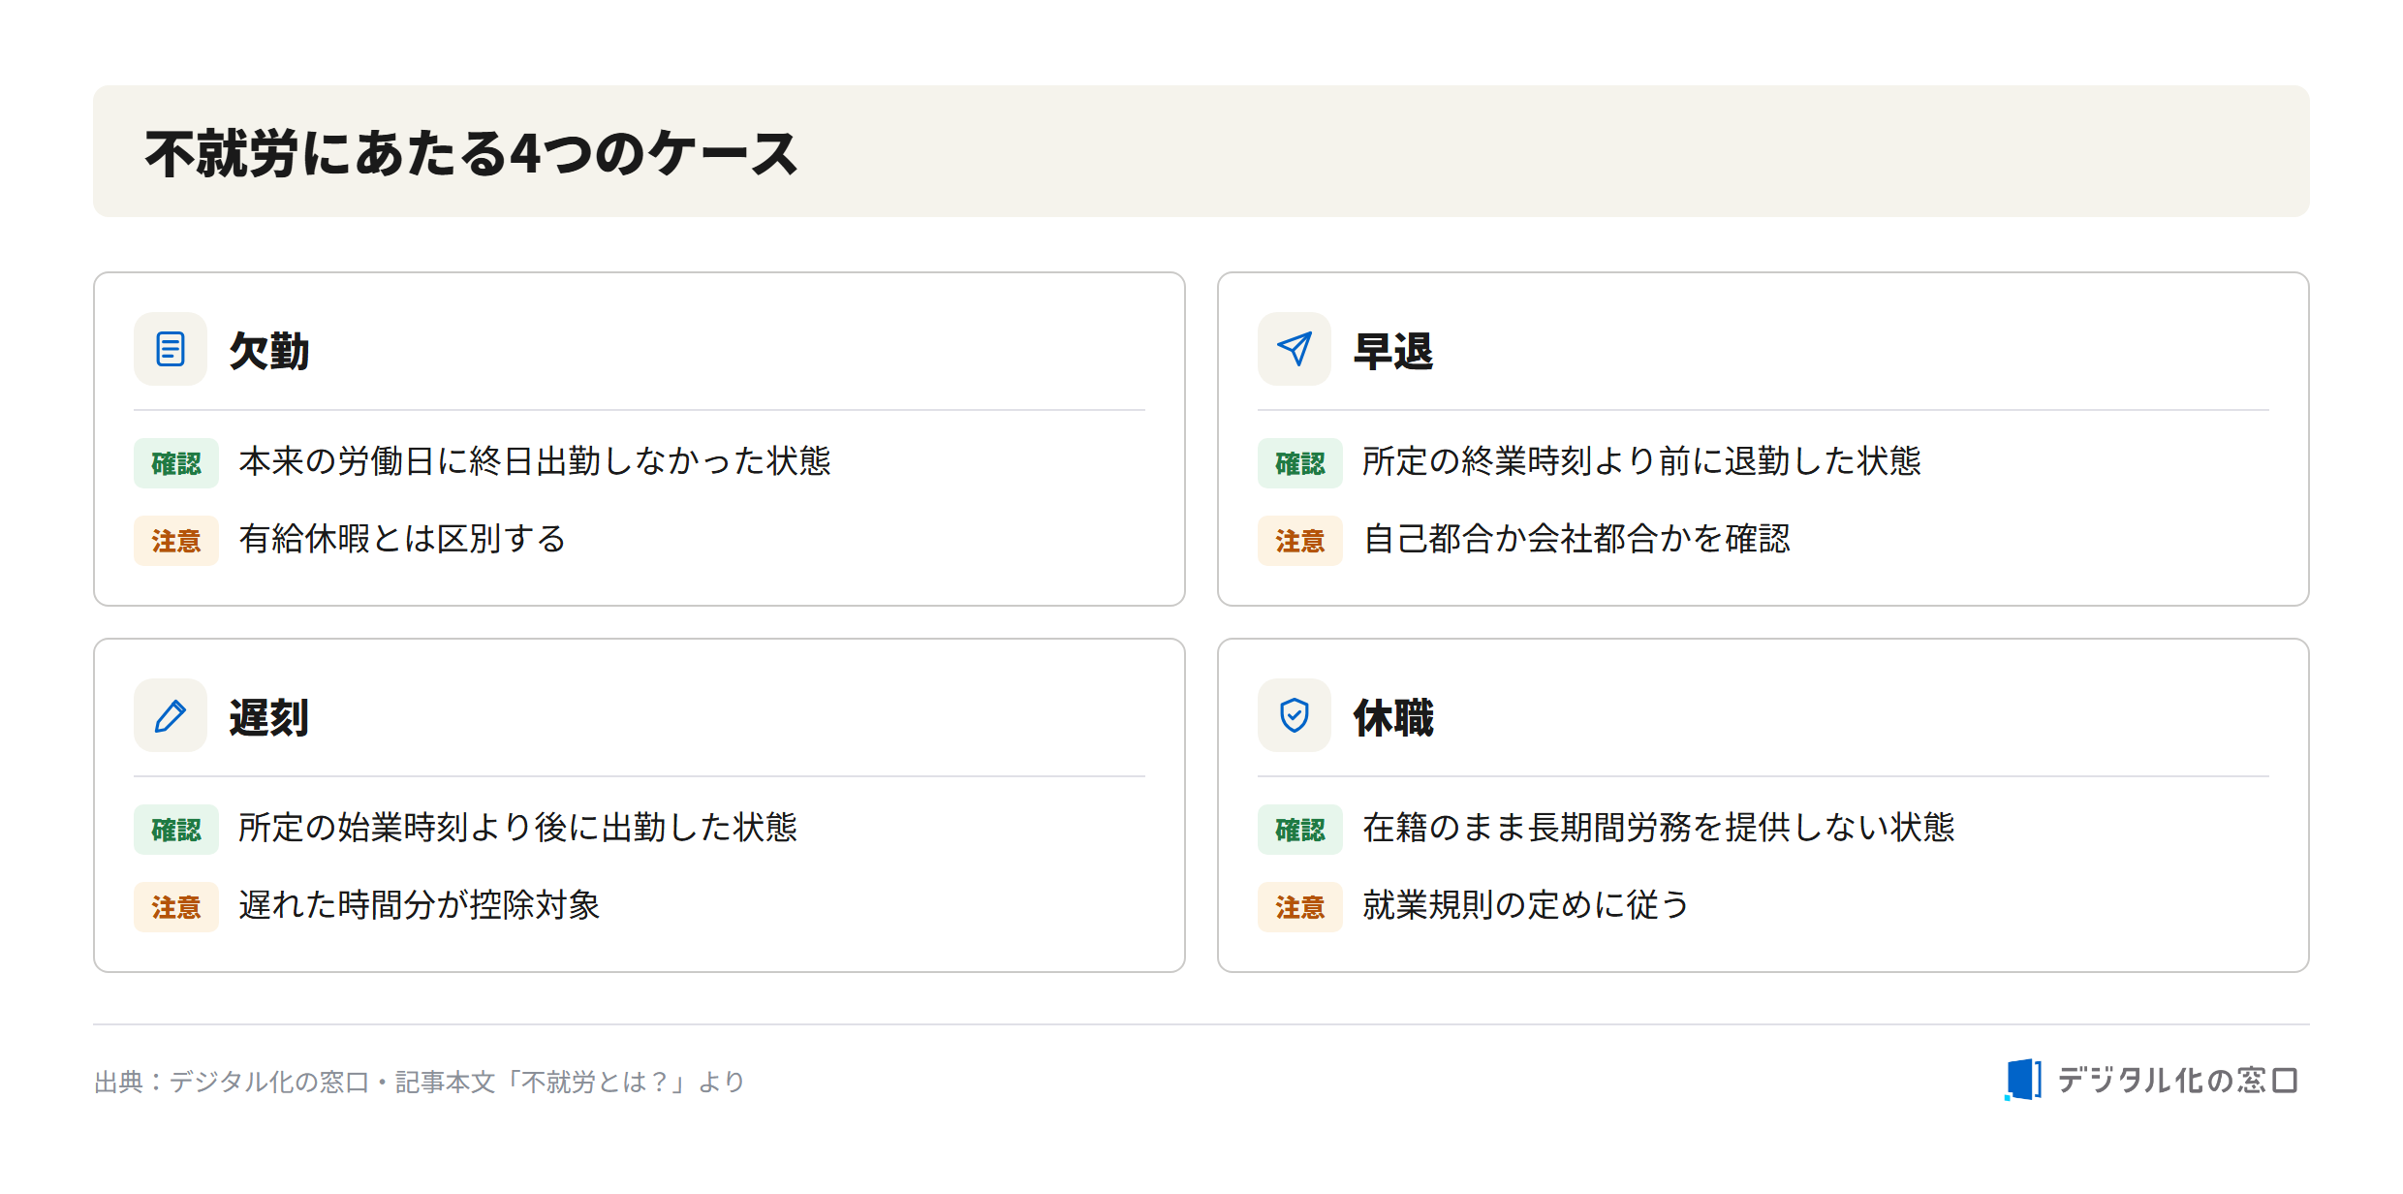The width and height of the screenshot is (2403, 1194).
Task: Select the 遅刻 card heading
Action: [269, 717]
